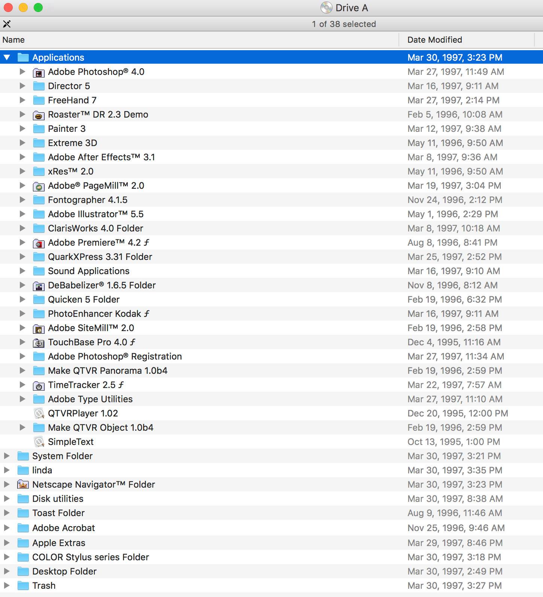Click the Painter 3 folder icon

(x=39, y=129)
